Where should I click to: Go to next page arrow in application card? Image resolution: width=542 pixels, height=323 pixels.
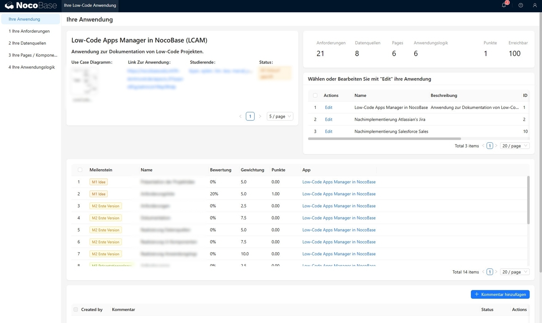tap(260, 116)
